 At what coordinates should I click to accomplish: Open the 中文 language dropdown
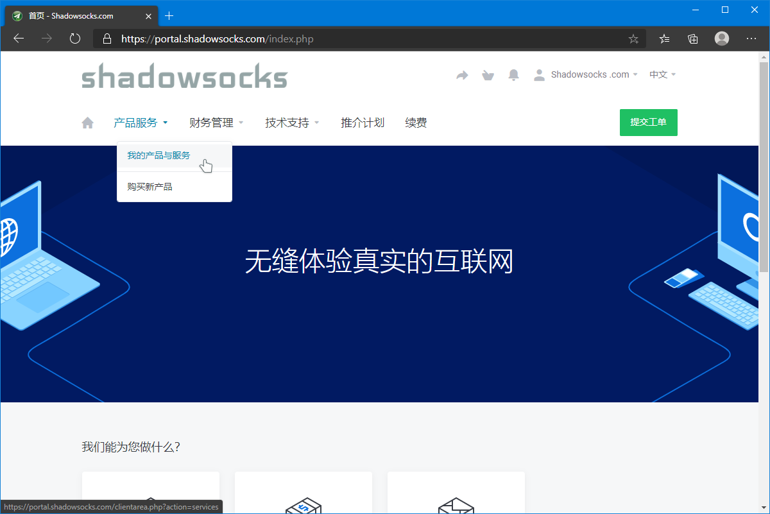click(663, 74)
